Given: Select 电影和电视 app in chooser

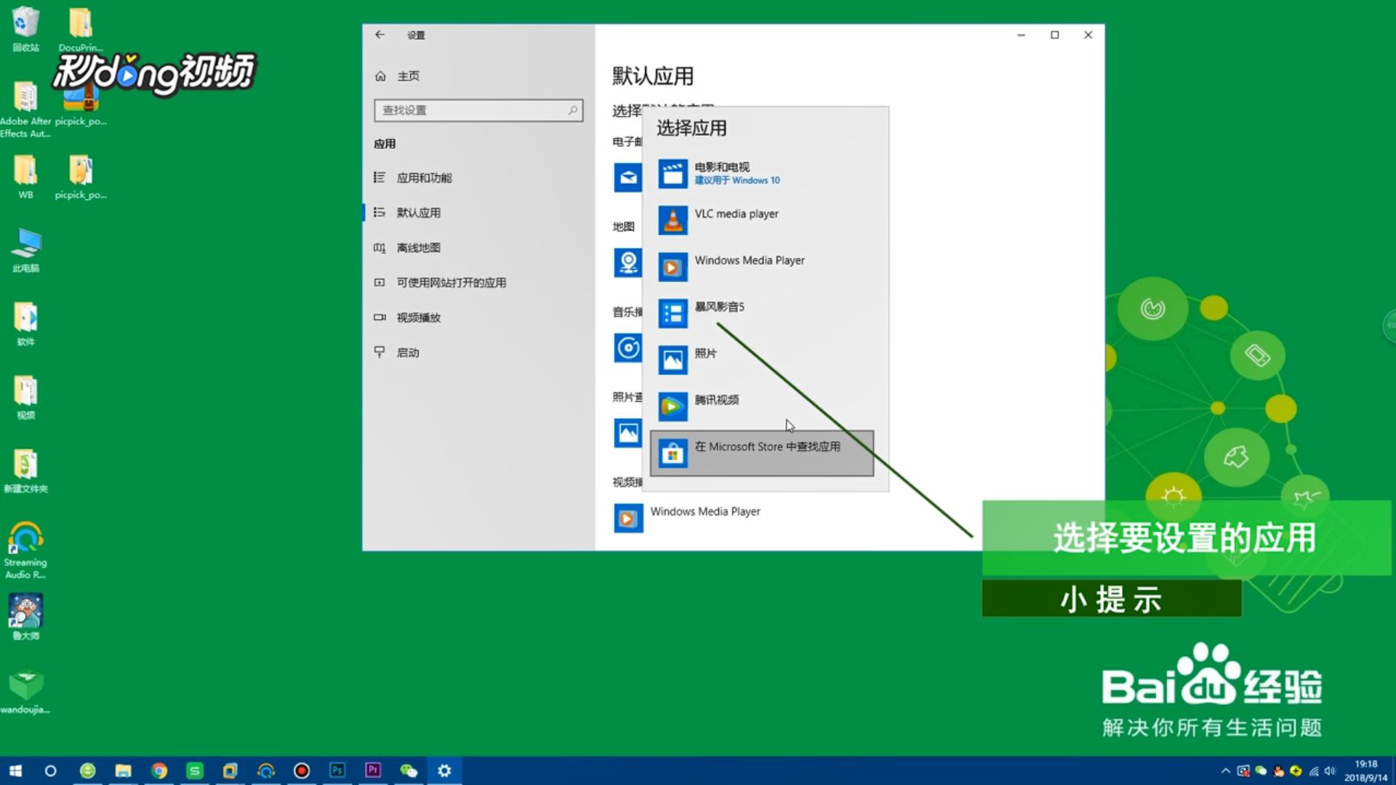Looking at the screenshot, I should click(762, 174).
